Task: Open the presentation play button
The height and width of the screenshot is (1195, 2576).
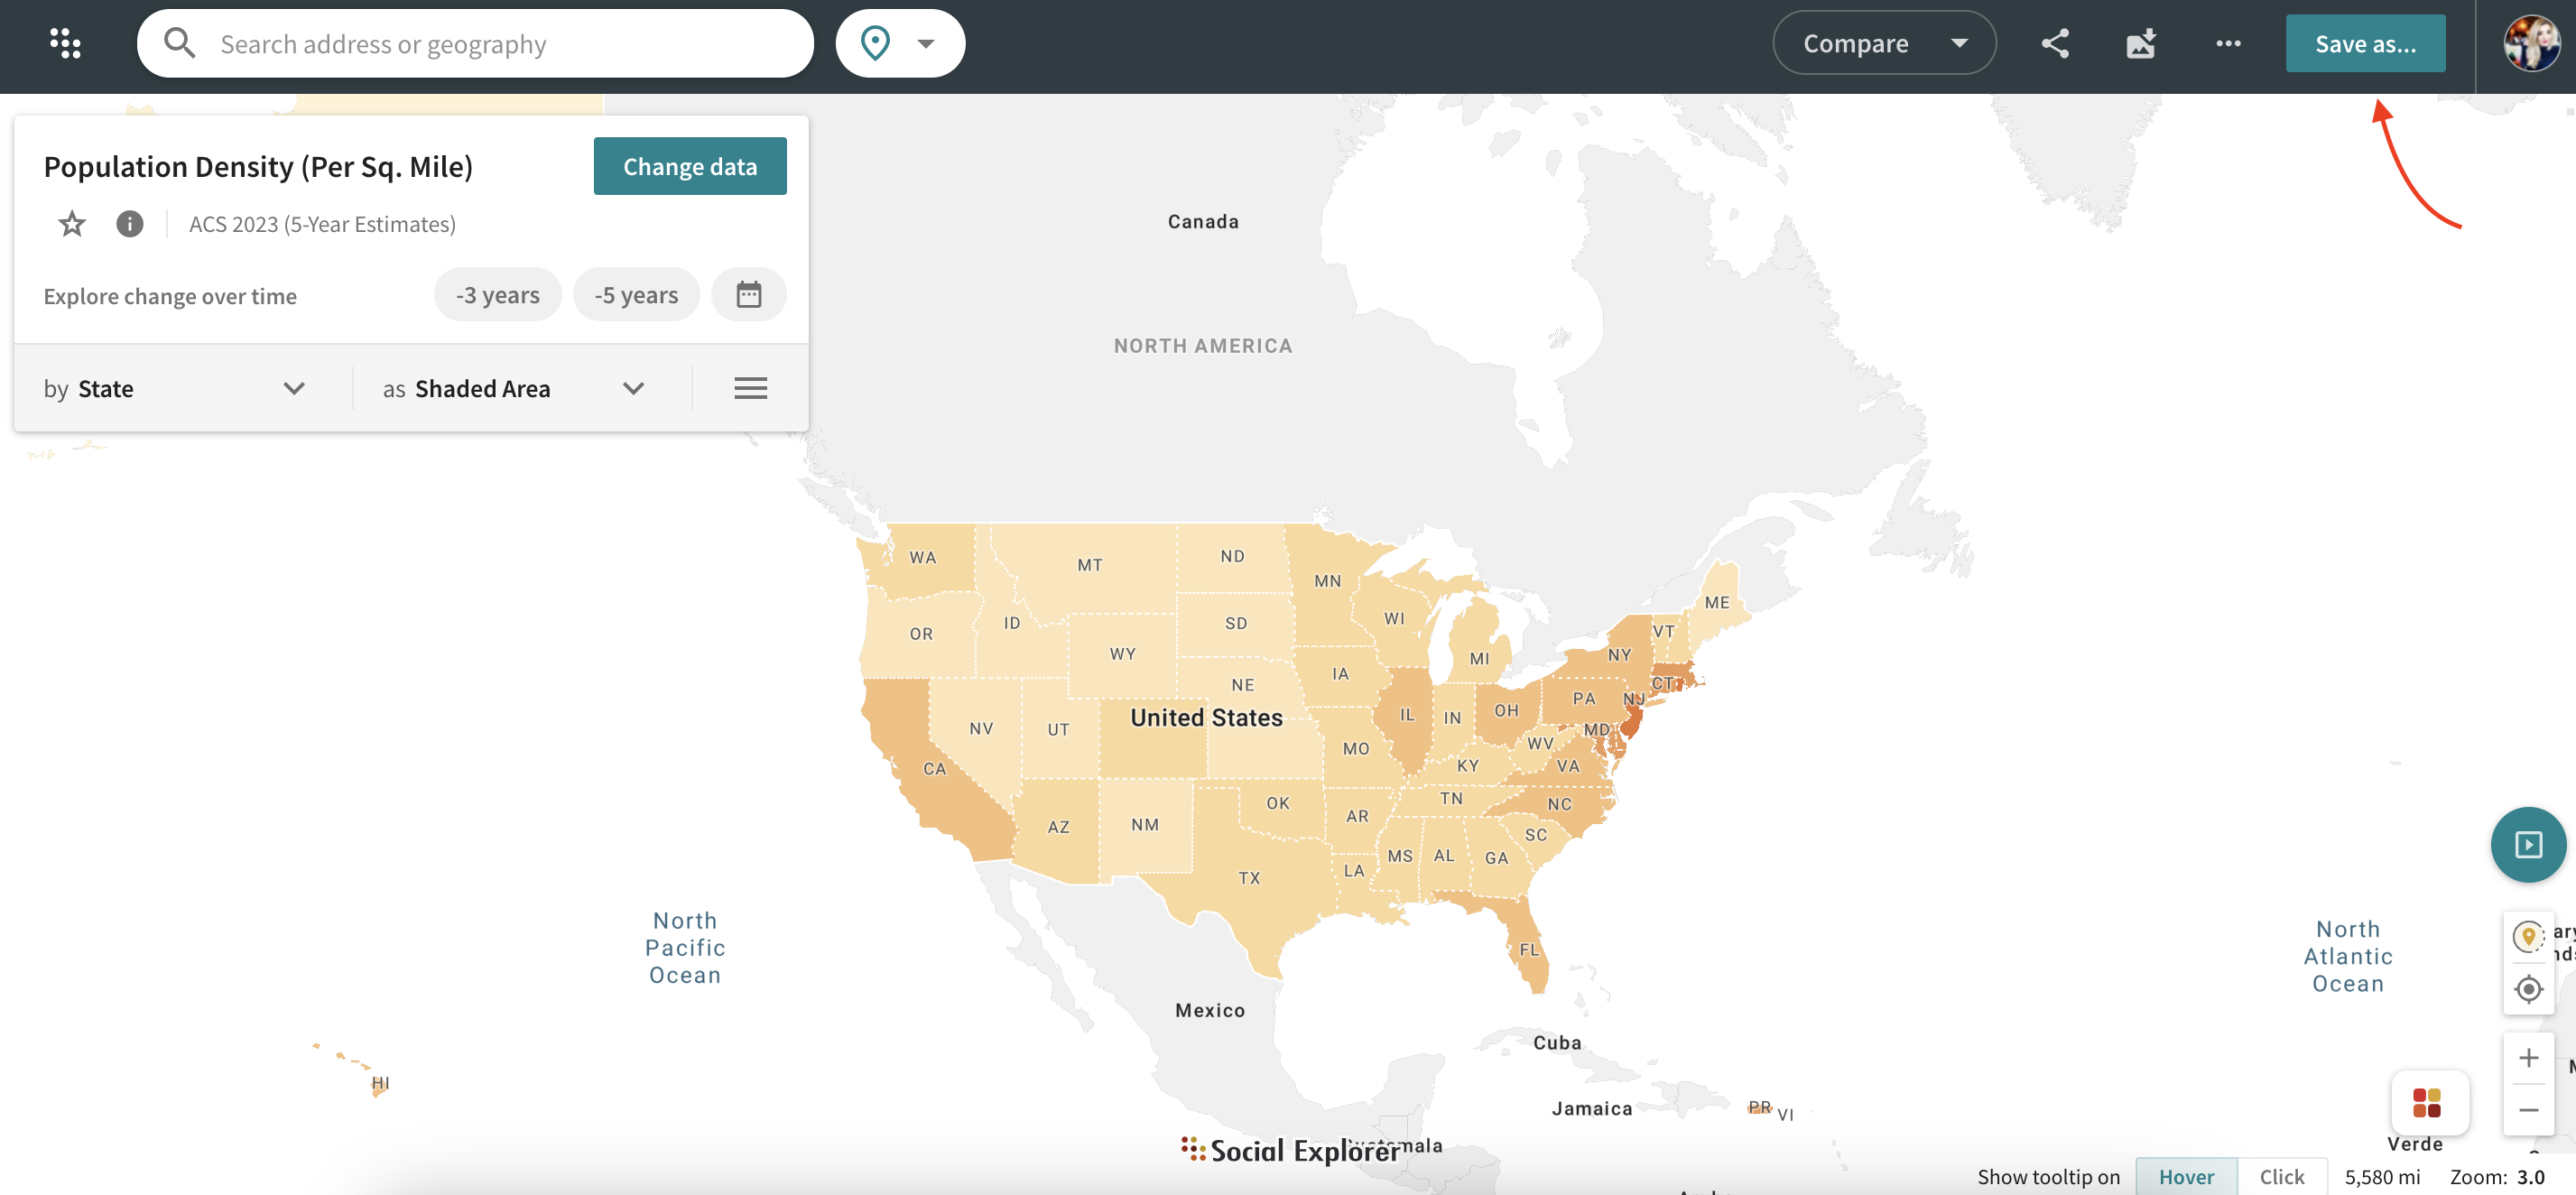Action: [2527, 844]
